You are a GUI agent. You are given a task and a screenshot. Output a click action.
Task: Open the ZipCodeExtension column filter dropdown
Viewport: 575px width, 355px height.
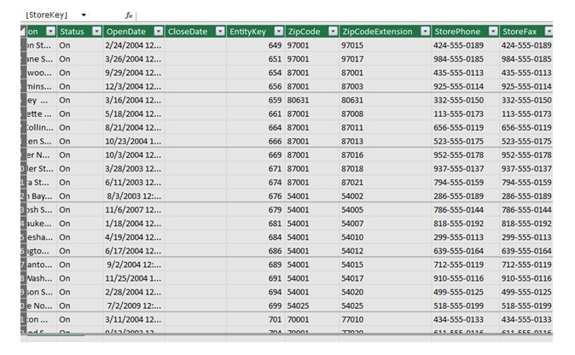pos(425,32)
